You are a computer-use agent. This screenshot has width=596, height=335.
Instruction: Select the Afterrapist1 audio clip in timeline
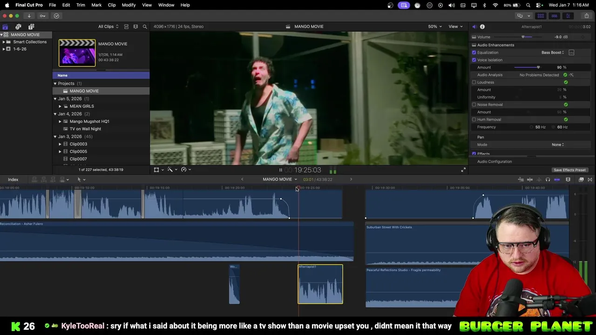320,284
